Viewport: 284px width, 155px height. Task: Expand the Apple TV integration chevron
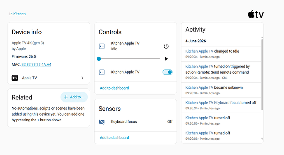point(83,78)
